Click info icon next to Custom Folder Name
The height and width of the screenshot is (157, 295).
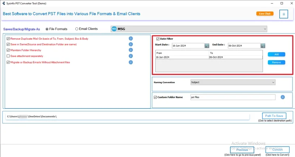click(283, 97)
